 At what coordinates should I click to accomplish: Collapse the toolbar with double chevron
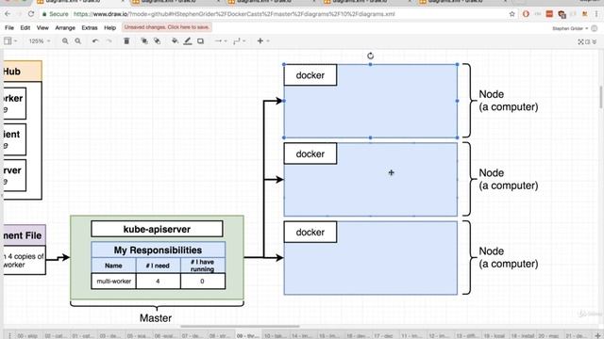pos(595,41)
